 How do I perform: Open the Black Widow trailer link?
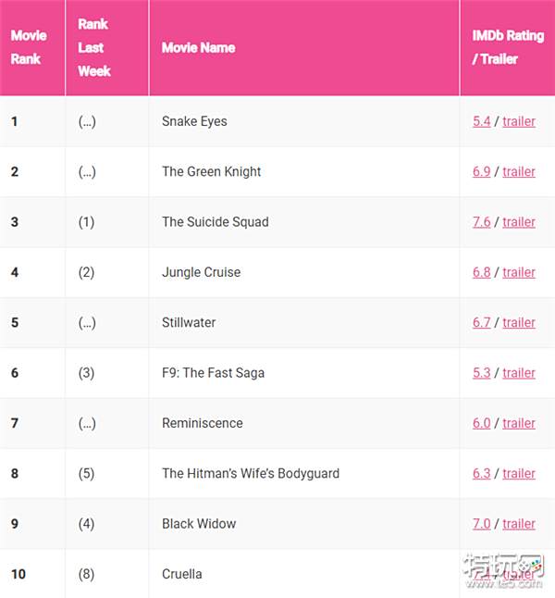click(x=519, y=524)
